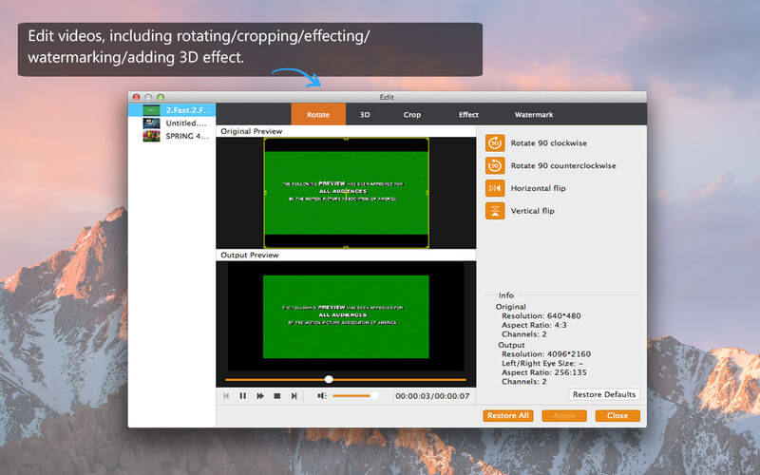Switch to the 3D tab
Viewport: 760px width, 475px height.
pyautogui.click(x=365, y=115)
